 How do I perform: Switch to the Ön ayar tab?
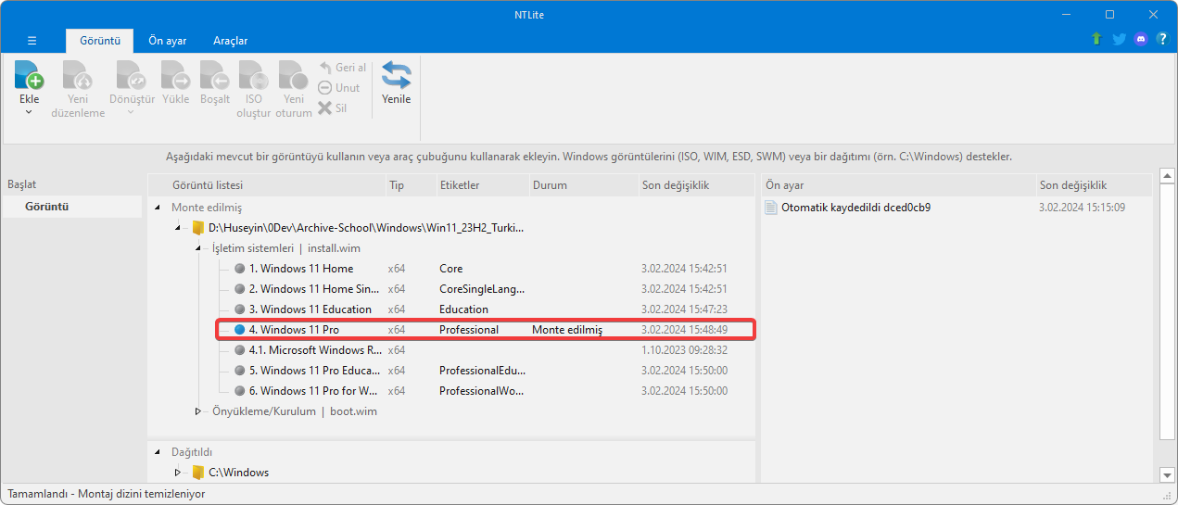pyautogui.click(x=168, y=41)
